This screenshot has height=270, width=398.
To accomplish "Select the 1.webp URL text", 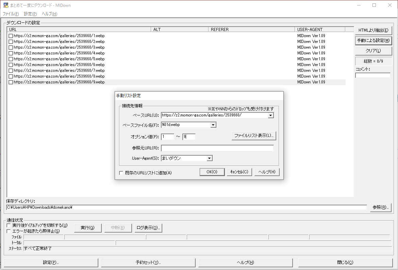I will click(x=59, y=36).
